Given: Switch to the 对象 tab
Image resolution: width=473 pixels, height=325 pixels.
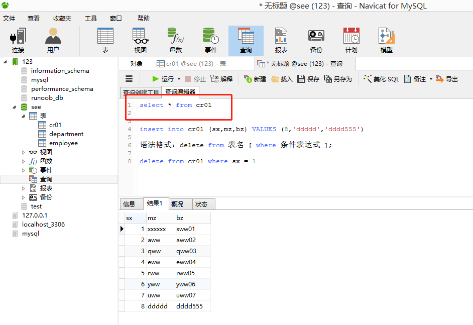Looking at the screenshot, I should (x=137, y=64).
